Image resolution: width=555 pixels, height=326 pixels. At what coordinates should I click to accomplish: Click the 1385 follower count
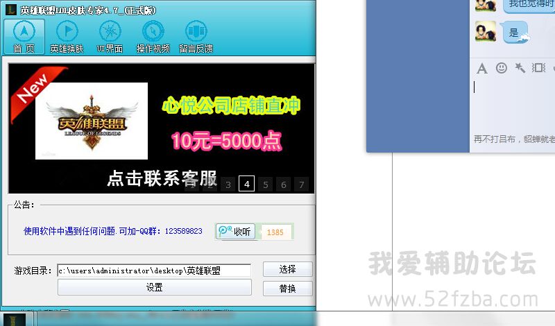[x=275, y=232]
